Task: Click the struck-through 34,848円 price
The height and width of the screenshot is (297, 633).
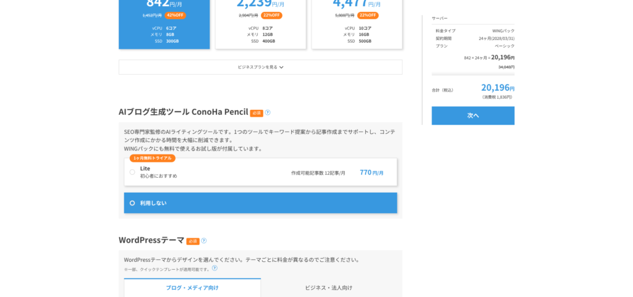Action: pos(506,67)
